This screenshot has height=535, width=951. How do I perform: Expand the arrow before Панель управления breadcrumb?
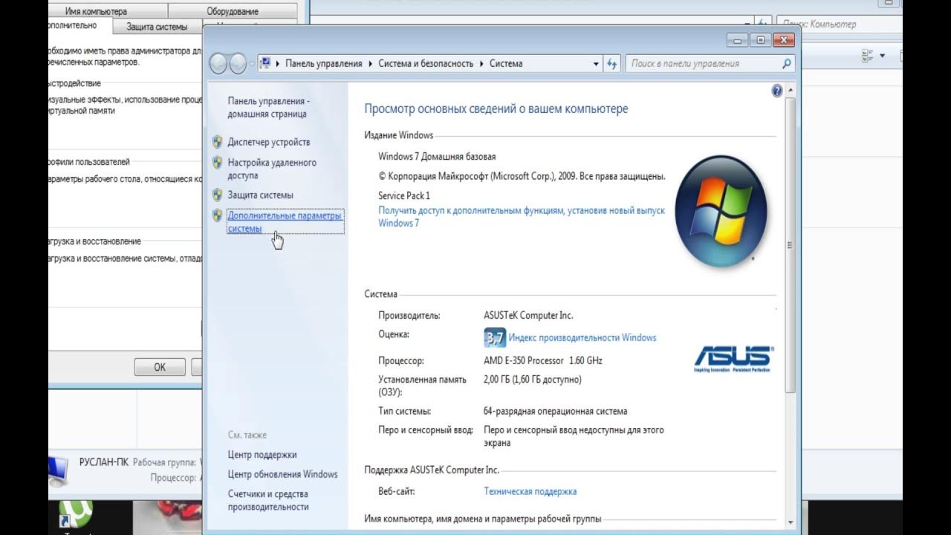pos(278,64)
